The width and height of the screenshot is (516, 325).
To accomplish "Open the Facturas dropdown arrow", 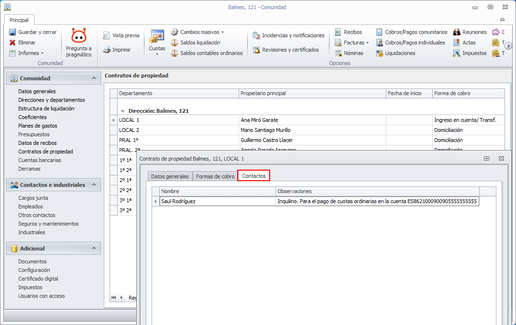I will tap(367, 43).
